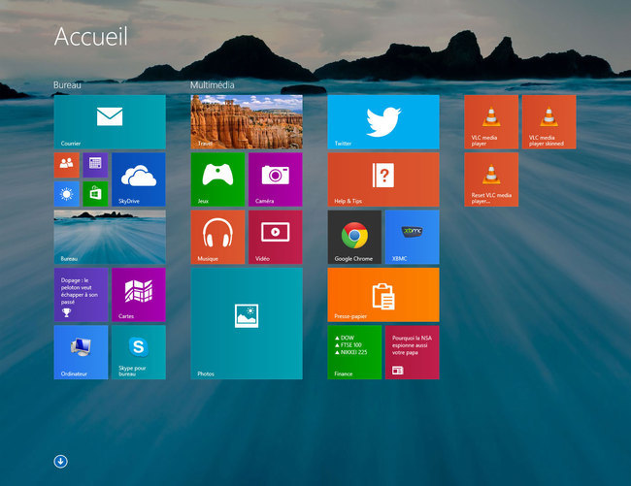Open the Cartes maps tile
This screenshot has width=631, height=486.
[x=139, y=295]
